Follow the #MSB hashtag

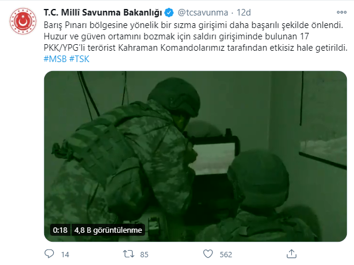pyautogui.click(x=55, y=59)
